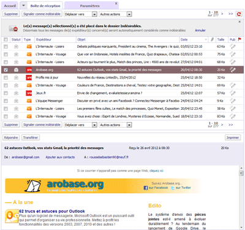Jump to last page using top >> arrow
245x230 pixels.
point(231,14)
